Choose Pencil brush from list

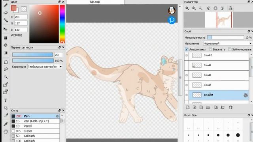click(35, 126)
